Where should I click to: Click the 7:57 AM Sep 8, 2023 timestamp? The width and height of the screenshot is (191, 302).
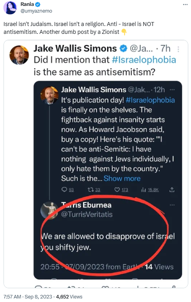(28, 296)
